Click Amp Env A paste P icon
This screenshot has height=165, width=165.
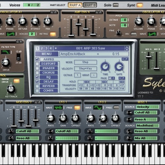(x=100, y=12)
